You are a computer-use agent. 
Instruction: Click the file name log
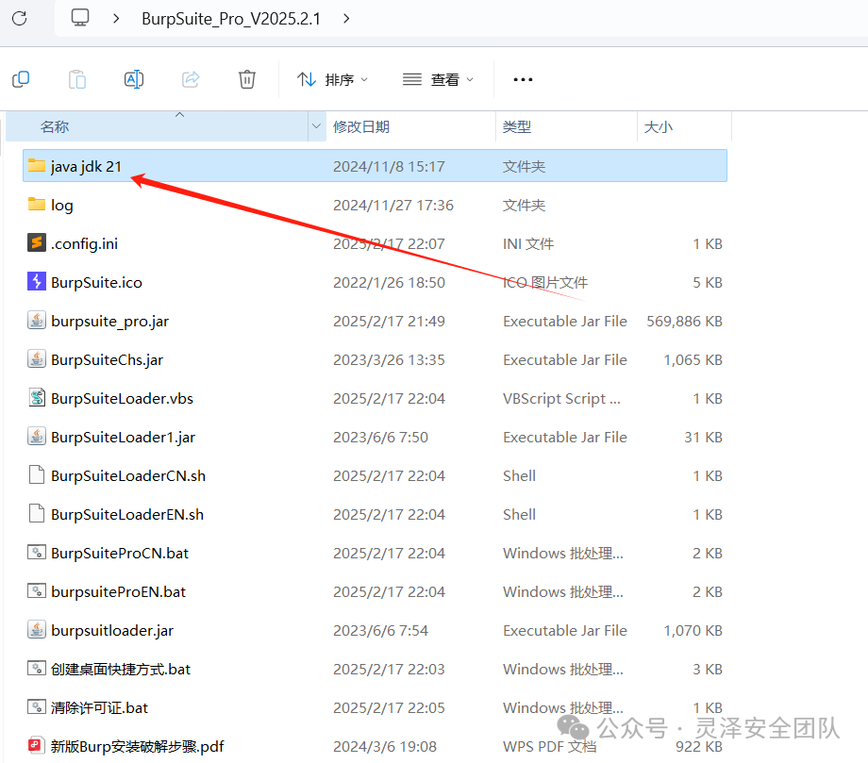click(62, 206)
